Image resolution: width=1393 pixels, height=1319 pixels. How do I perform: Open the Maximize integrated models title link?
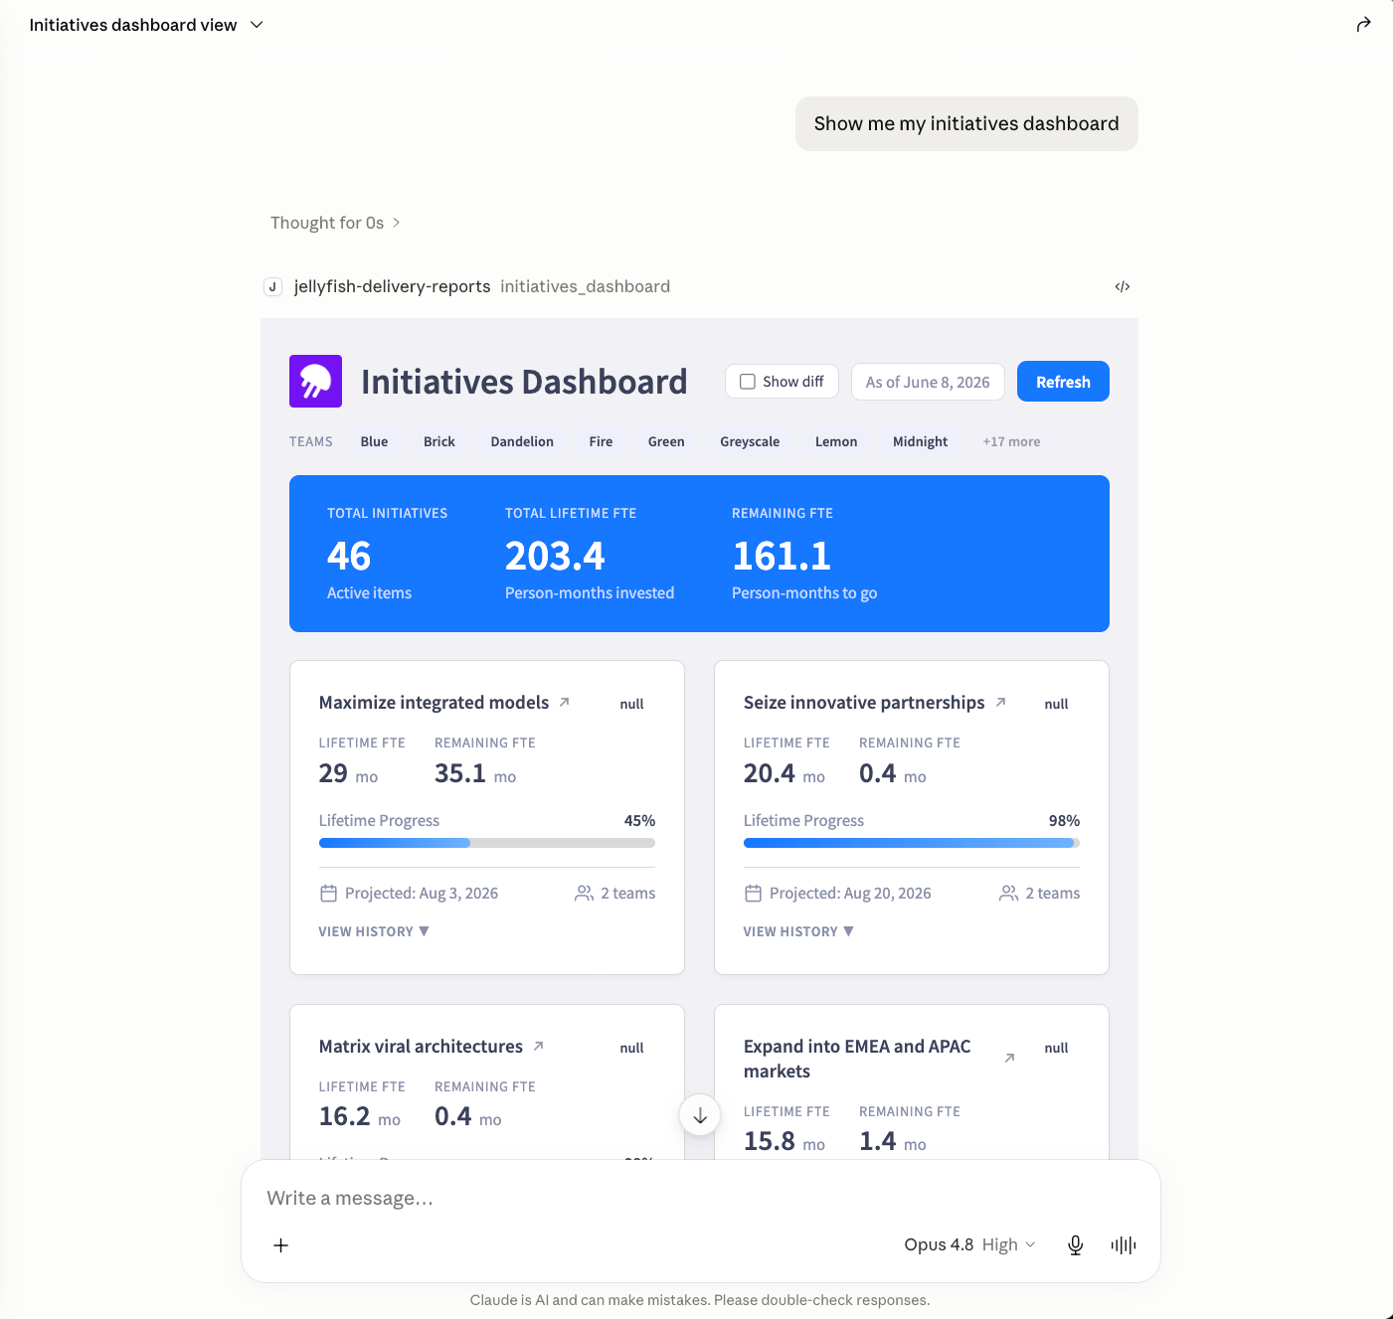point(434,702)
